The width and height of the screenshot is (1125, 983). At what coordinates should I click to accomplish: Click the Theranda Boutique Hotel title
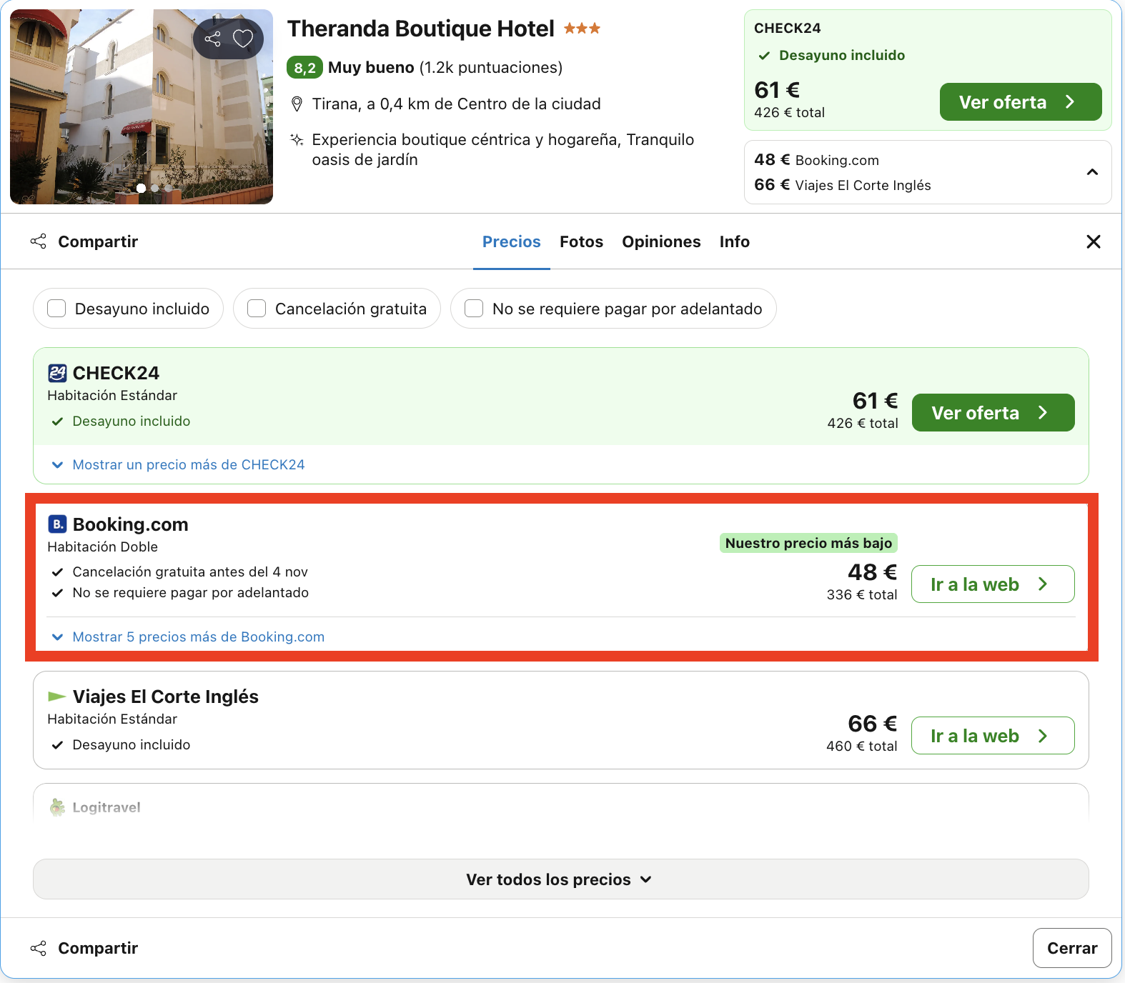pos(420,29)
